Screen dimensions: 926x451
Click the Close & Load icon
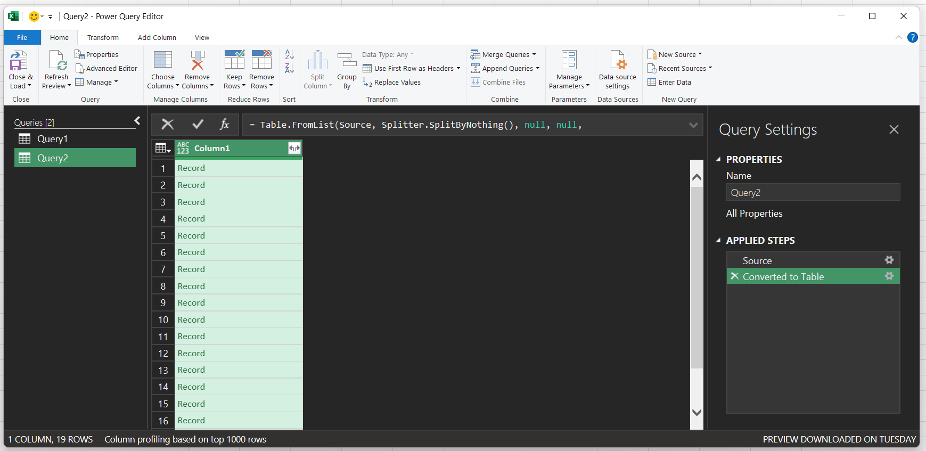click(19, 61)
